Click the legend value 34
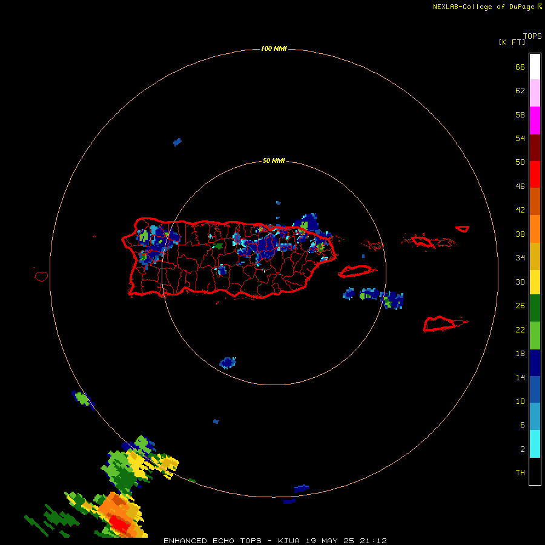 (520, 258)
